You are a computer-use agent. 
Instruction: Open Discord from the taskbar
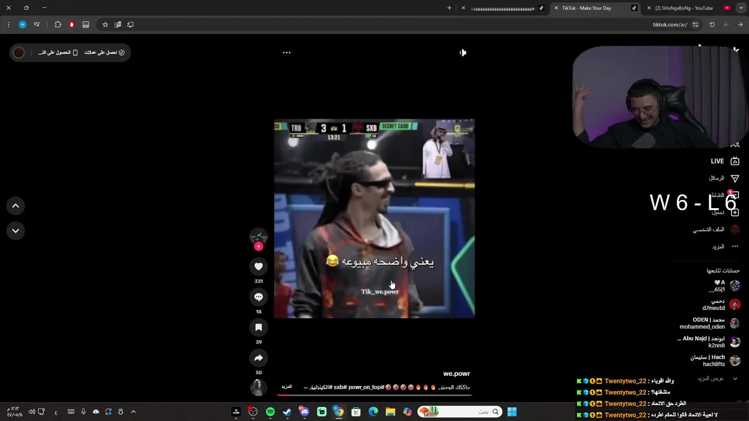coord(304,412)
